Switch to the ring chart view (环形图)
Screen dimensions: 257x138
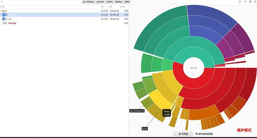[183, 134]
